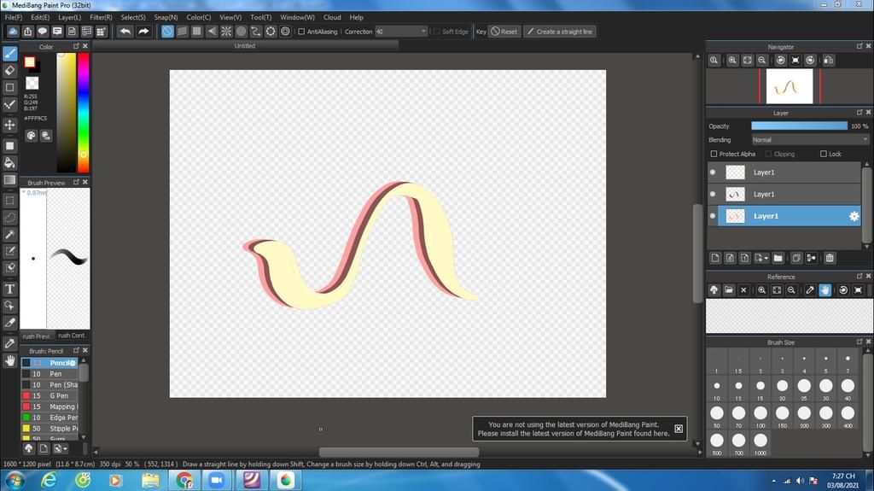Open the Filter menu
The image size is (874, 491).
pyautogui.click(x=101, y=17)
